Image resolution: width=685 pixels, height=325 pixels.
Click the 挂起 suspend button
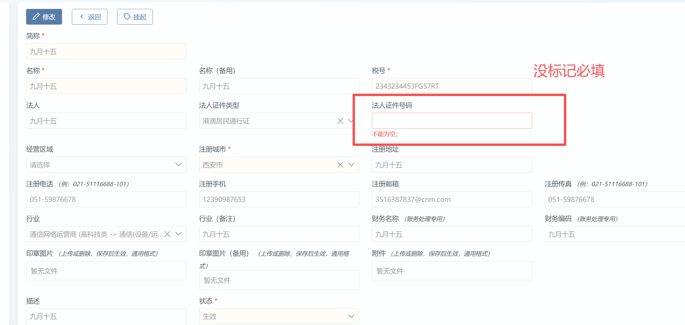135,17
